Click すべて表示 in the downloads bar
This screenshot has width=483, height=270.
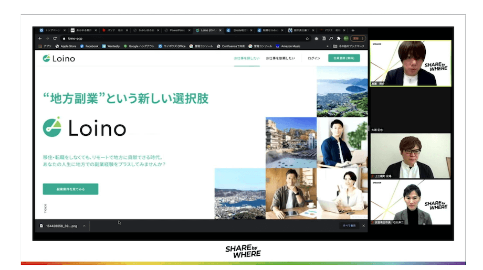pos(349,226)
